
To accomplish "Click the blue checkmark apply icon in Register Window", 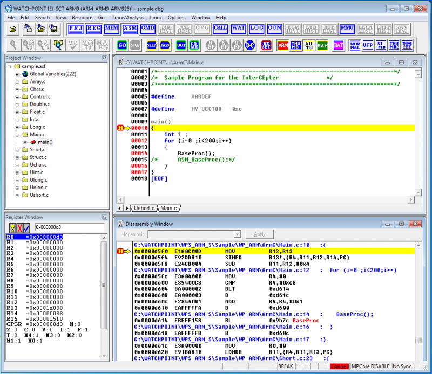I will (x=26, y=228).
